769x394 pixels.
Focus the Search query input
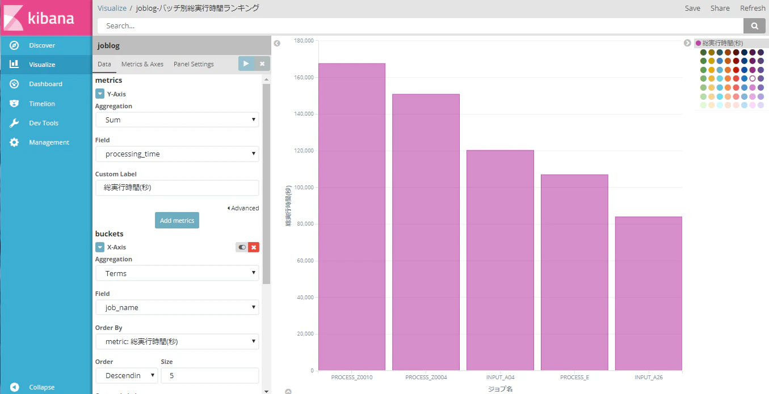click(420, 26)
